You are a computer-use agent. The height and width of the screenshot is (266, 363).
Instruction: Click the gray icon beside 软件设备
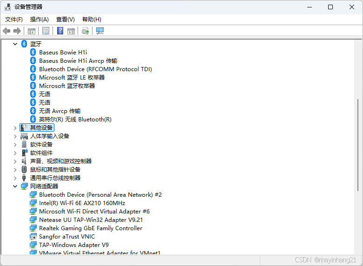pos(24,144)
